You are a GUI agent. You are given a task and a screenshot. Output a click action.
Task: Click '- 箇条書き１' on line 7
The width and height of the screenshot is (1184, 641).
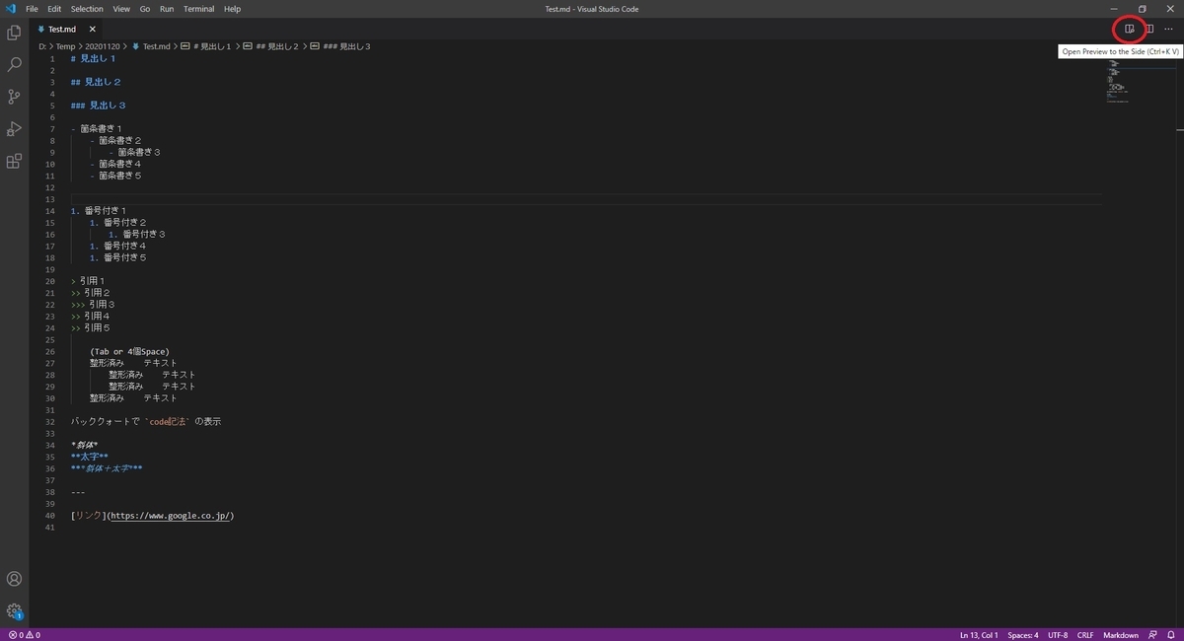tap(97, 128)
